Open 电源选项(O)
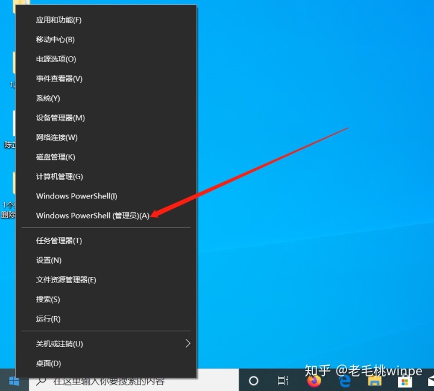Image resolution: width=434 pixels, height=391 pixels. [x=106, y=59]
